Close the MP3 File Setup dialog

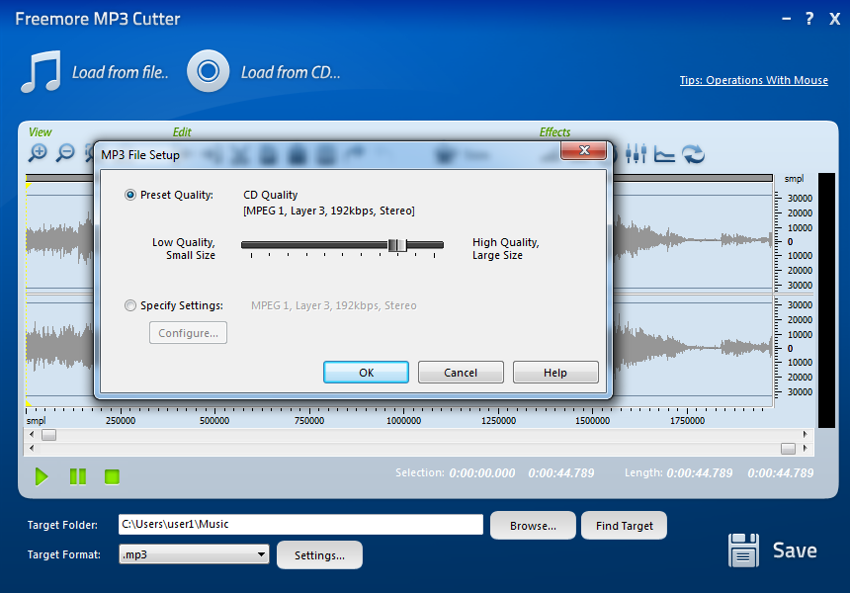tap(583, 150)
